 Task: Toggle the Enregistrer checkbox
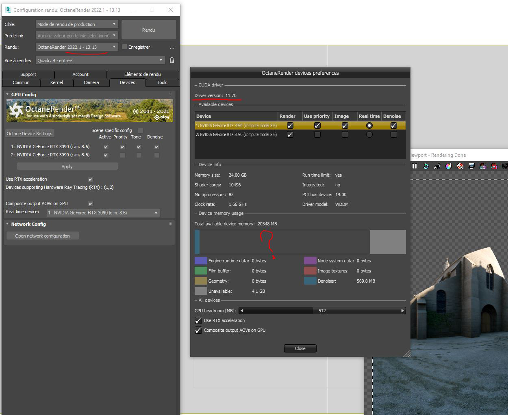124,47
